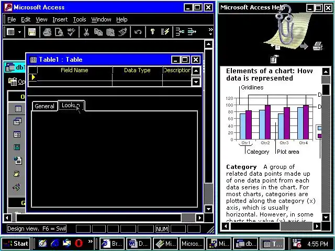Click the Open button in database window
This screenshot has width=335, height=251.
[x=17, y=82]
